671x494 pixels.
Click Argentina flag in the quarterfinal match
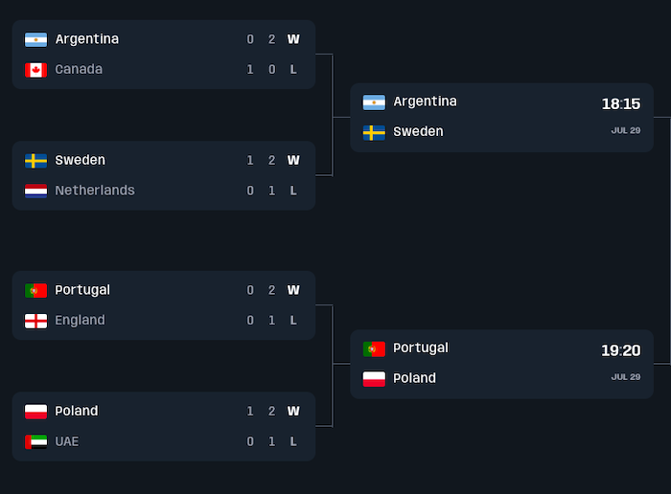(x=35, y=39)
